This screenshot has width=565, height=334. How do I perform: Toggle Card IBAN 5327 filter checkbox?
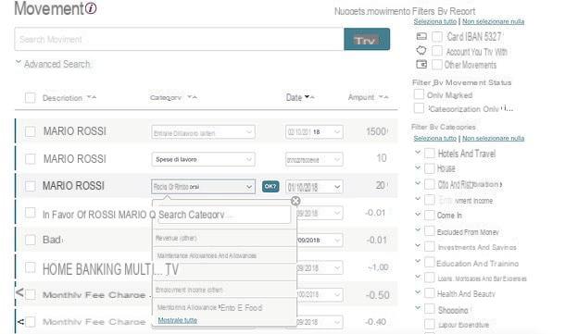click(437, 36)
